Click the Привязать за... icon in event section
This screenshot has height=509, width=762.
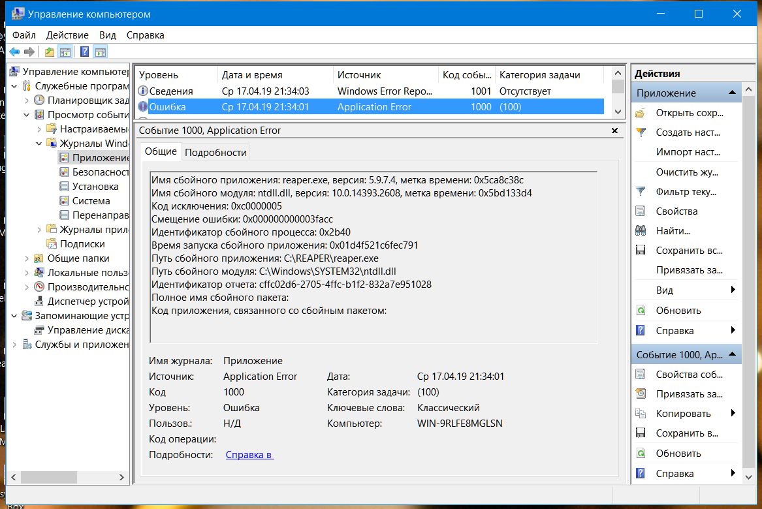pos(641,394)
